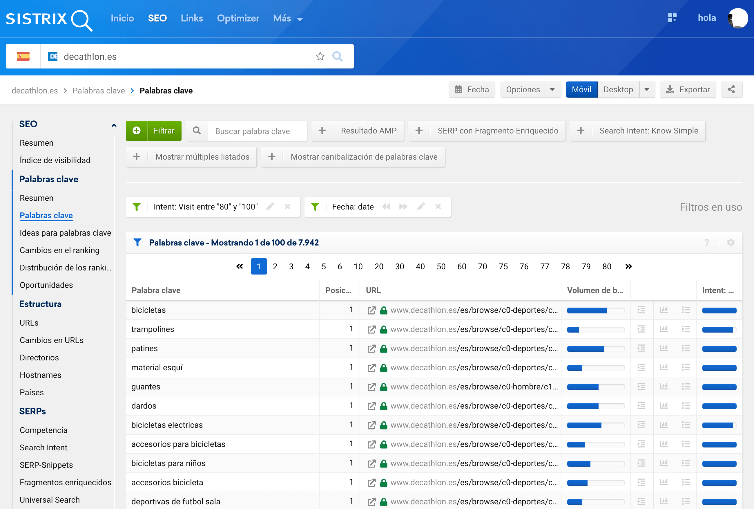Screen dimensions: 754x509
Task: Open the SEO tab
Action: click(x=157, y=19)
